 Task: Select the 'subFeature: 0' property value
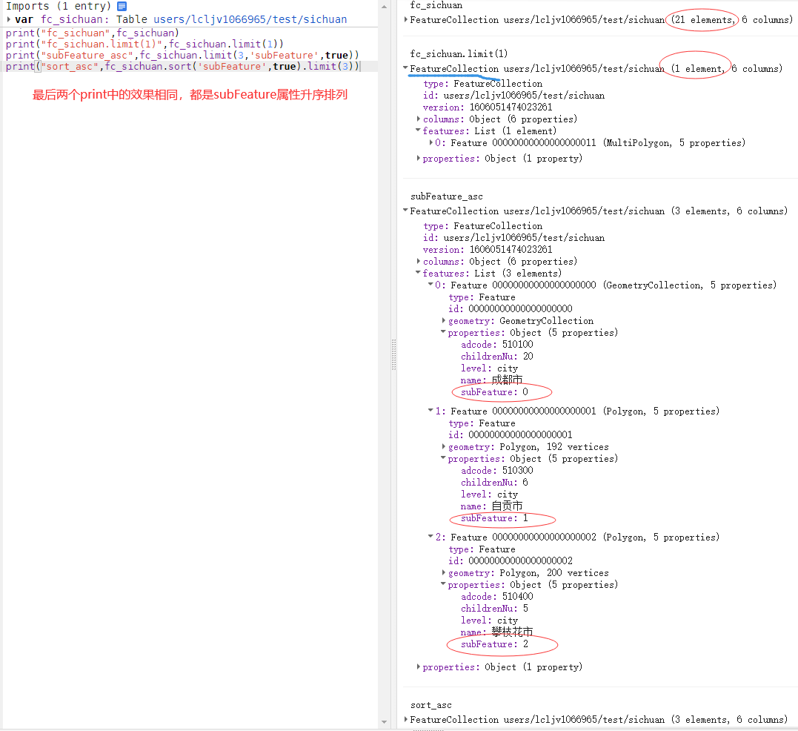pos(494,392)
